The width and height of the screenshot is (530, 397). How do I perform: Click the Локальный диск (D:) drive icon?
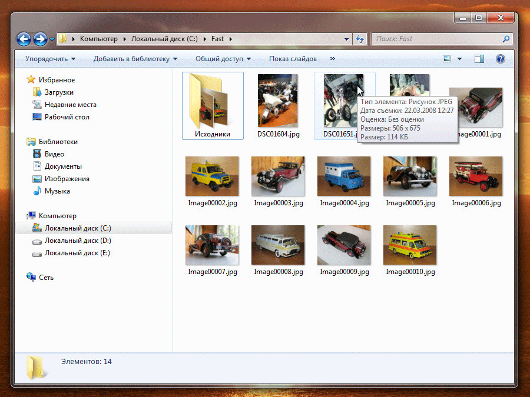37,241
